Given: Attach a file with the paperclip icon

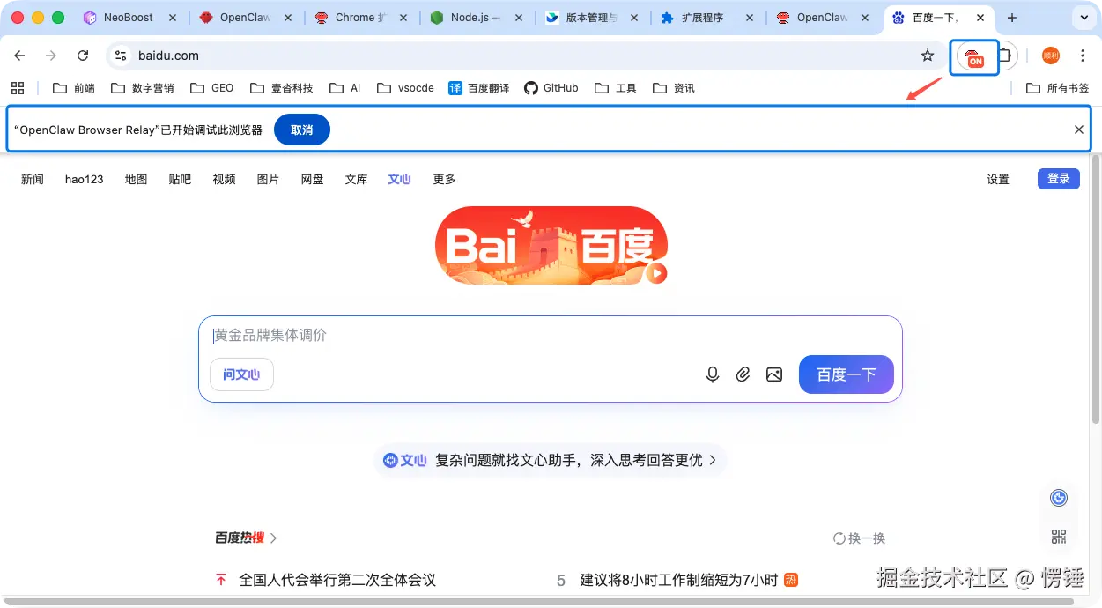Looking at the screenshot, I should click(743, 374).
